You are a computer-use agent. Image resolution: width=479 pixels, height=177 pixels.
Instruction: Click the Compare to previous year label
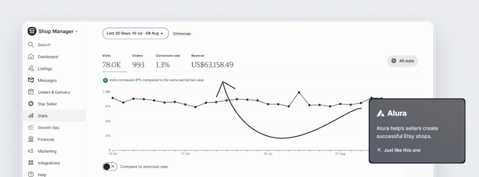144,167
